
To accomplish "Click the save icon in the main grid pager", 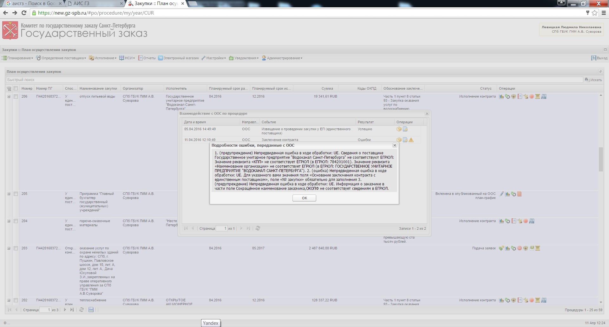I will [91, 310].
